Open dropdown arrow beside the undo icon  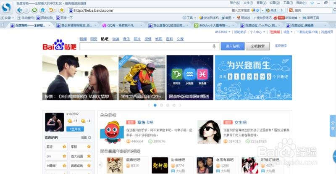pyautogui.click(x=55, y=10)
